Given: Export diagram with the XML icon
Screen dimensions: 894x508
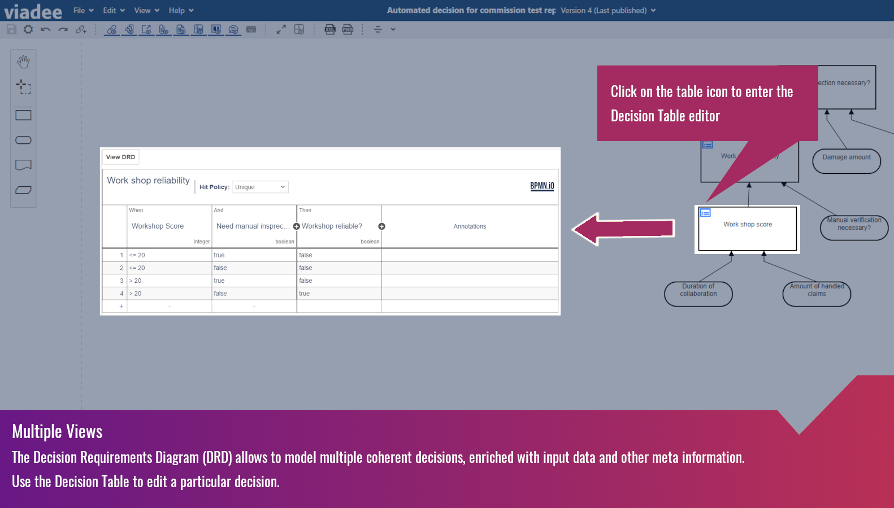Looking at the screenshot, I should click(x=330, y=29).
